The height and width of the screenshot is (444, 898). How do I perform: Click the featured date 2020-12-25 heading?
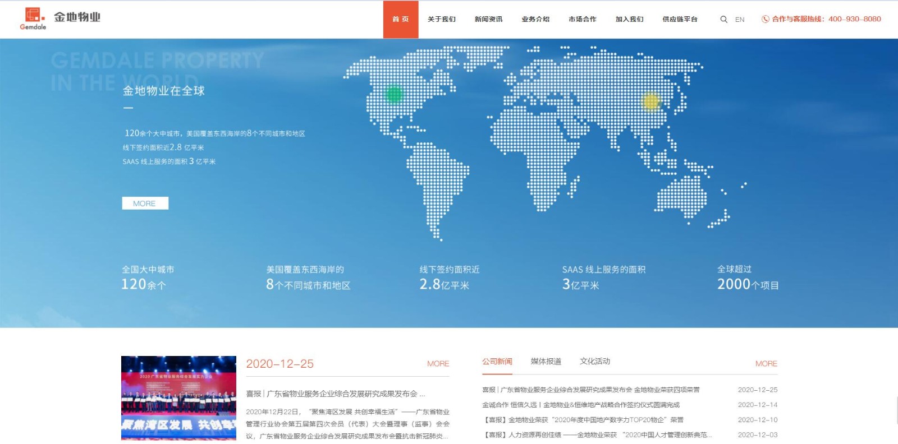point(280,364)
